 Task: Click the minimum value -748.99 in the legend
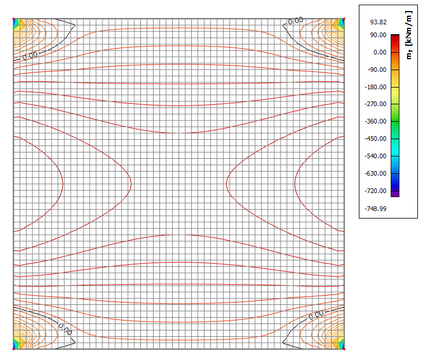click(378, 208)
